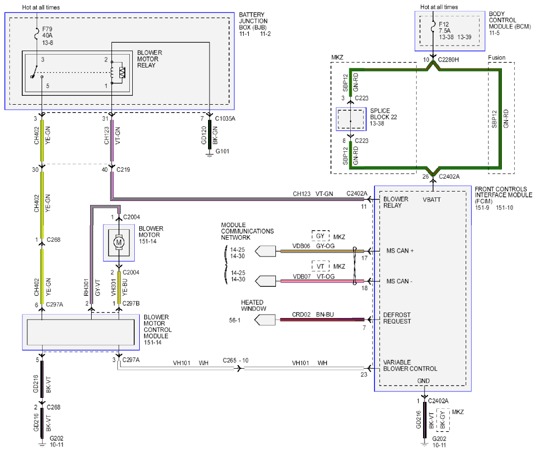
Task: Open the 151-9 page reference
Action: tap(482, 208)
